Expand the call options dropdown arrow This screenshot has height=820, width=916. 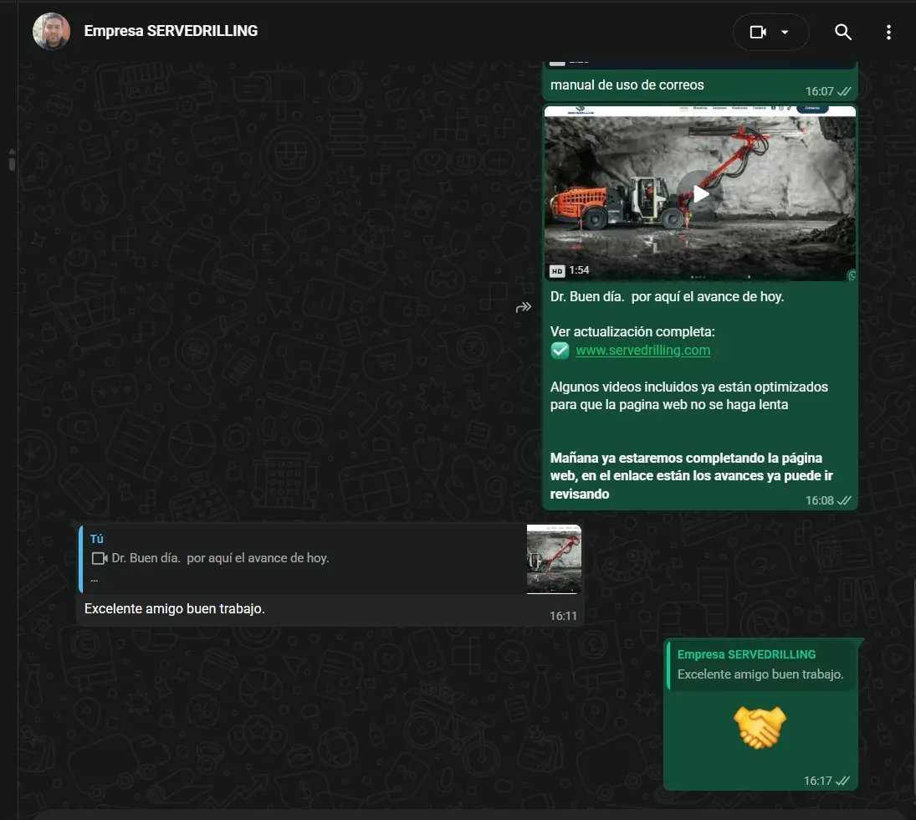(x=786, y=32)
